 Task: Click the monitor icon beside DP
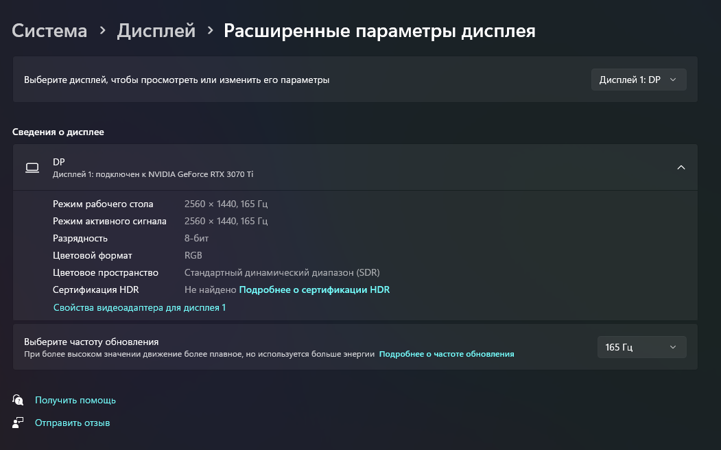pos(32,167)
